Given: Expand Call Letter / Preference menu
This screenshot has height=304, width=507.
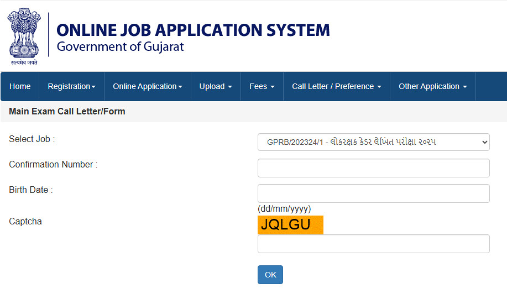Looking at the screenshot, I should (337, 86).
